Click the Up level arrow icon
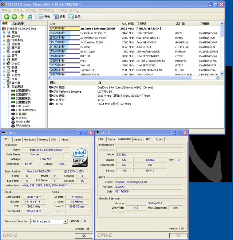Viewport: 233px width, 240px height. (x=22, y=16)
